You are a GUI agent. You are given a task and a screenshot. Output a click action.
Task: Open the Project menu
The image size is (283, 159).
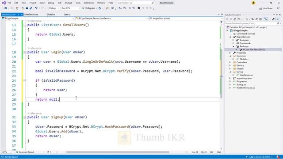pyautogui.click(x=33, y=3)
